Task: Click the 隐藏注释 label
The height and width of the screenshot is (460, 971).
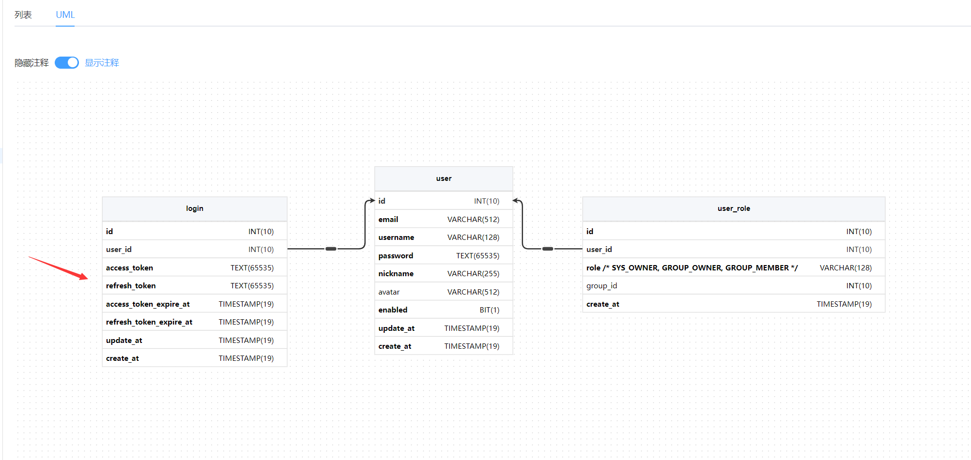Action: tap(31, 63)
